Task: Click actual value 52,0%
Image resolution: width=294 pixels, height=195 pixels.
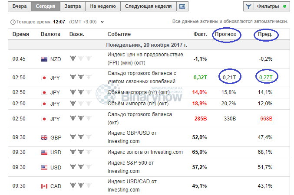Action: [x=199, y=137]
